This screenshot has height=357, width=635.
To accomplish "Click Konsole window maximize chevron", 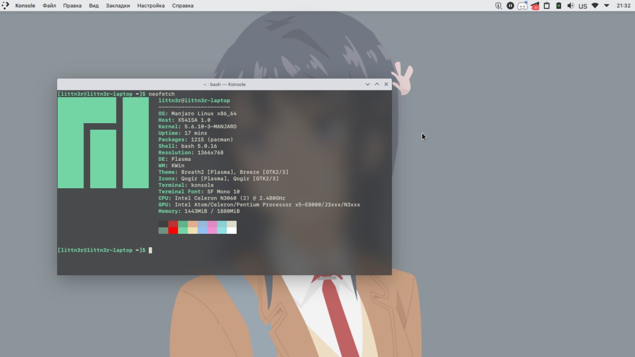I will (x=377, y=84).
